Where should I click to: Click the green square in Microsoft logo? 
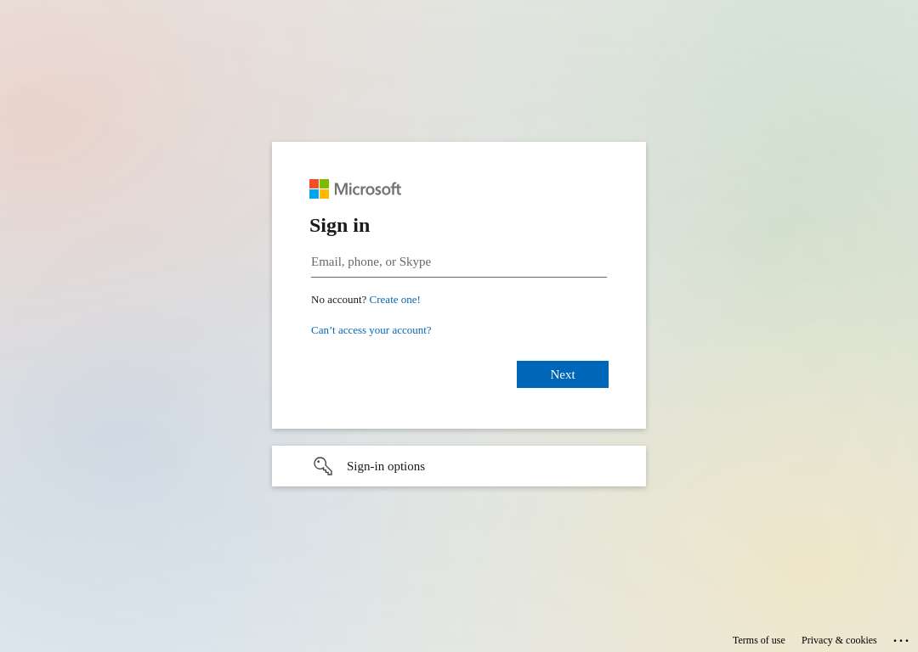(325, 183)
